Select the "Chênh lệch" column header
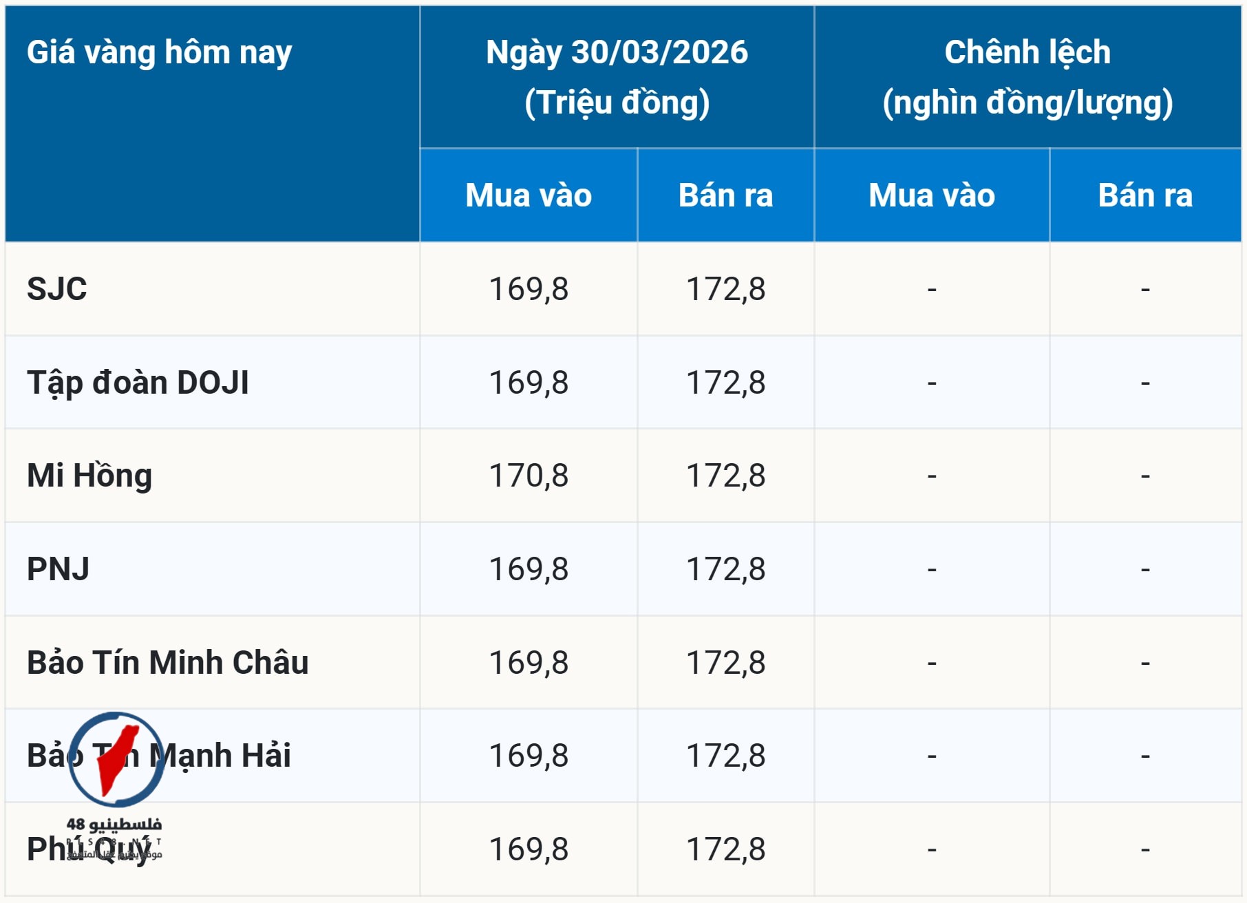The width and height of the screenshot is (1247, 903). pos(1027,53)
